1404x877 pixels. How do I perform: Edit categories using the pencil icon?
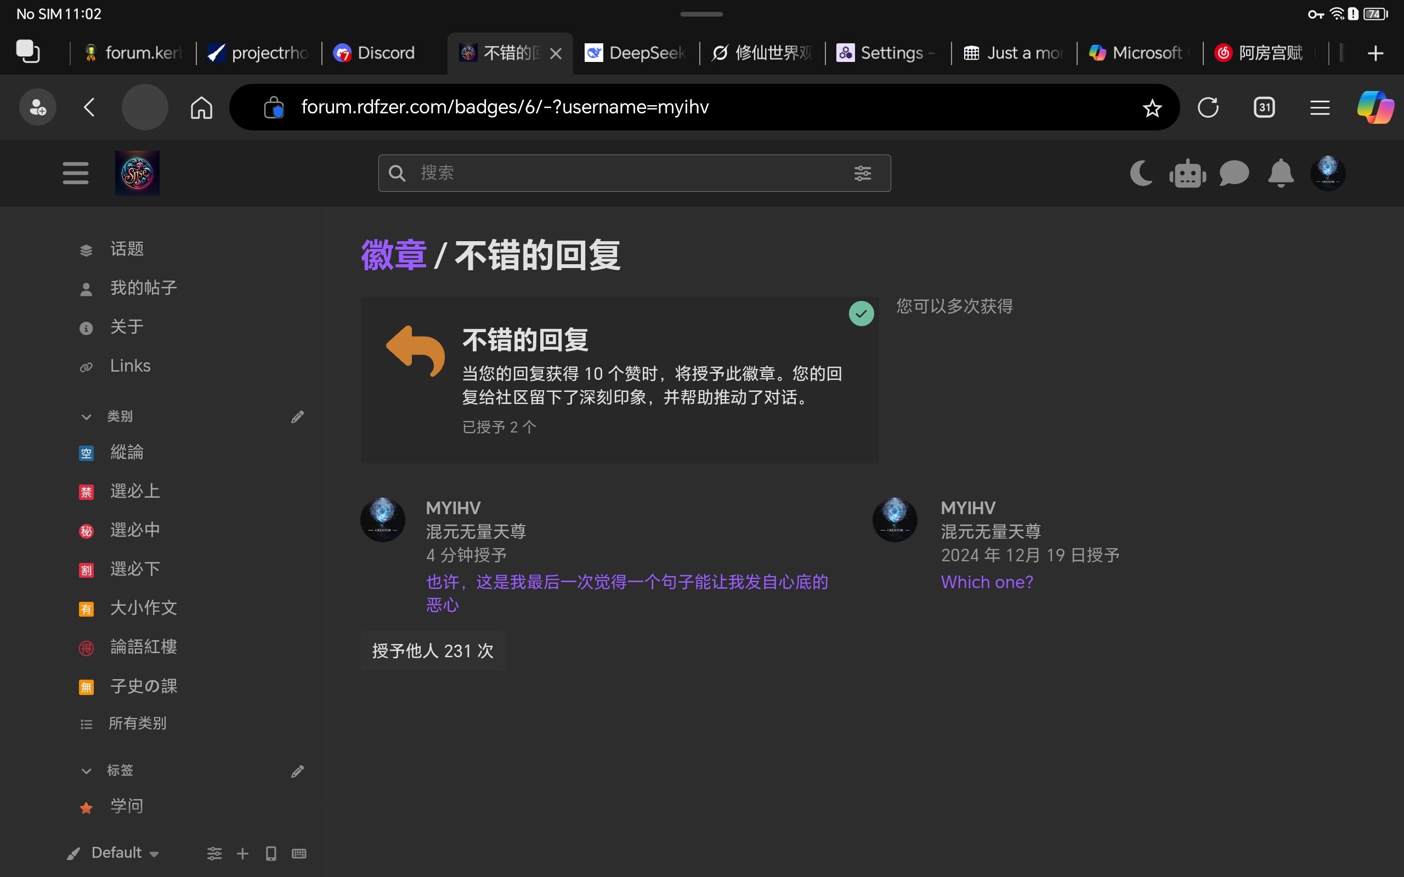point(298,416)
